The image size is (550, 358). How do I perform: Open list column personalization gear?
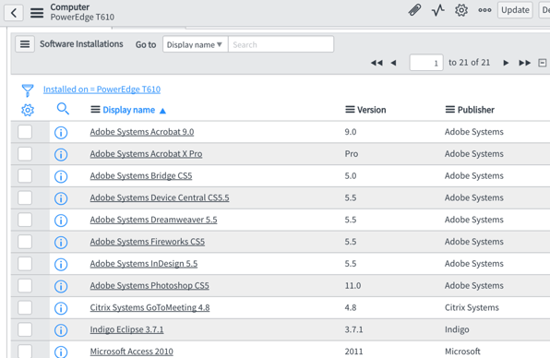28,110
